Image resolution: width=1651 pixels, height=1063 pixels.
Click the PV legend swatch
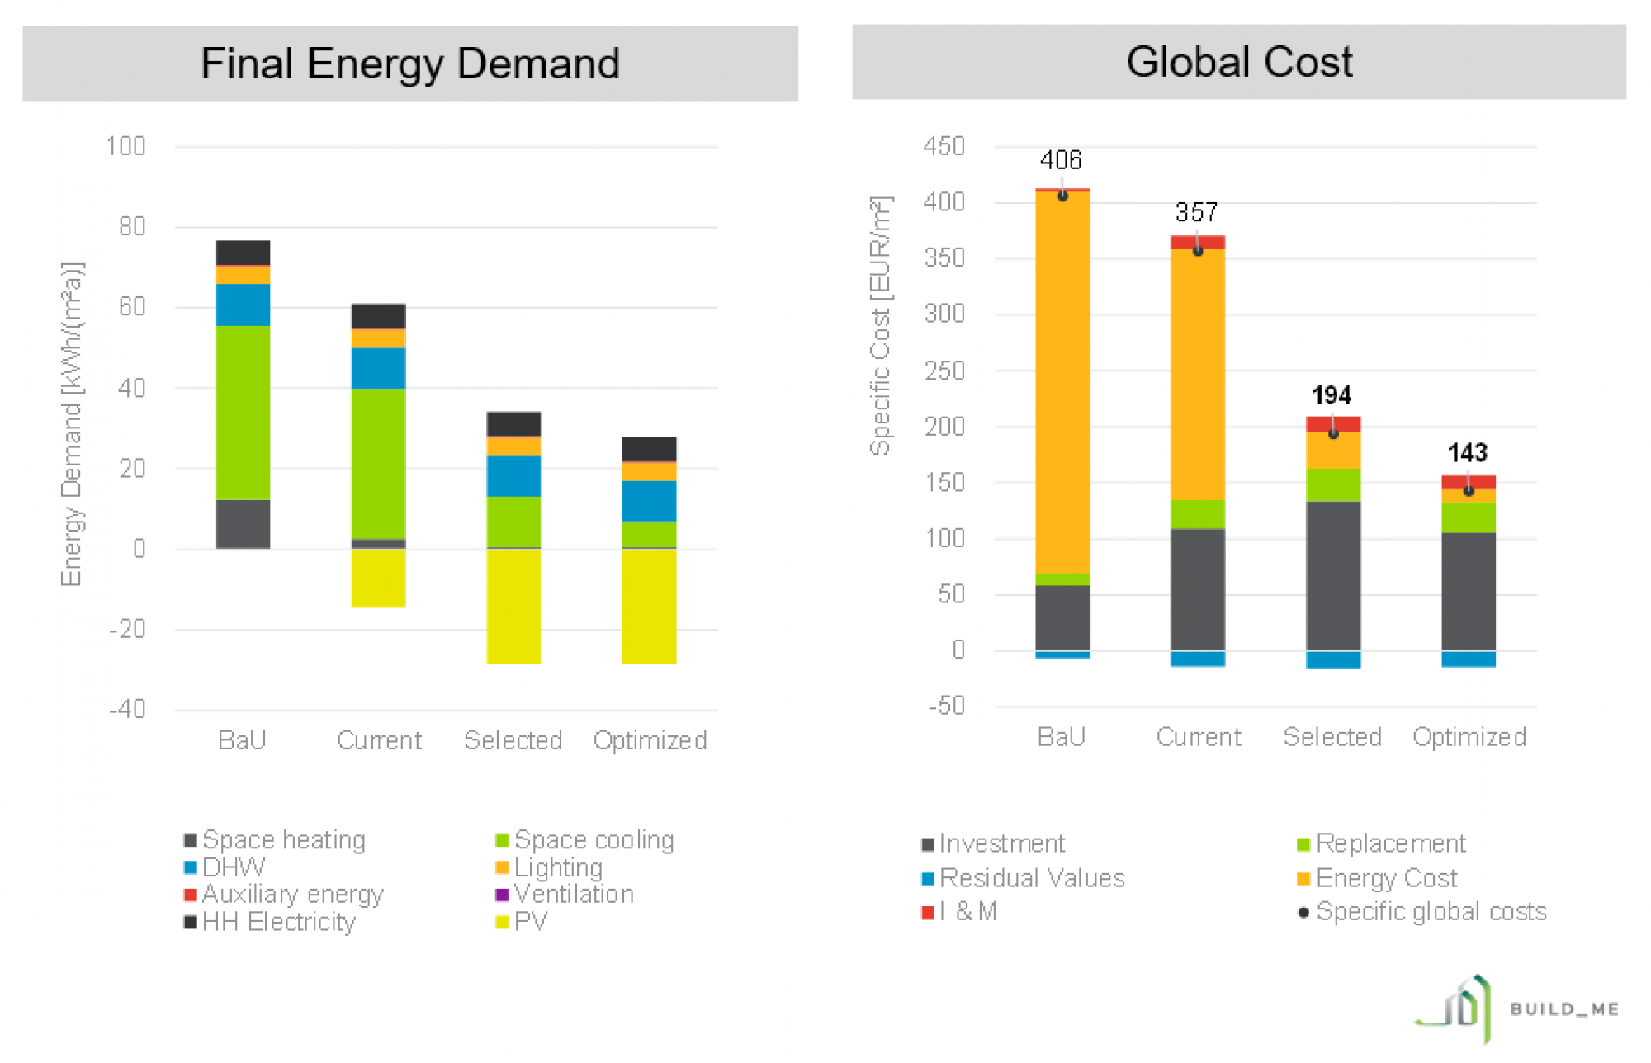(x=501, y=922)
